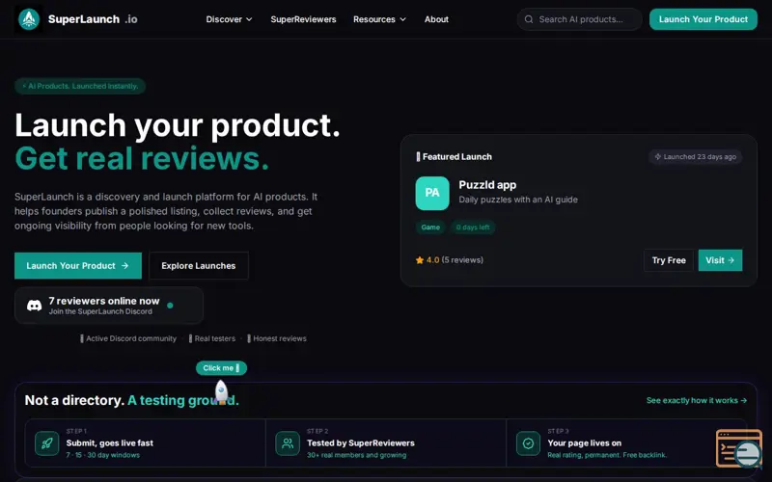The height and width of the screenshot is (482, 772).
Task: Click the green online status dot
Action: pyautogui.click(x=170, y=306)
